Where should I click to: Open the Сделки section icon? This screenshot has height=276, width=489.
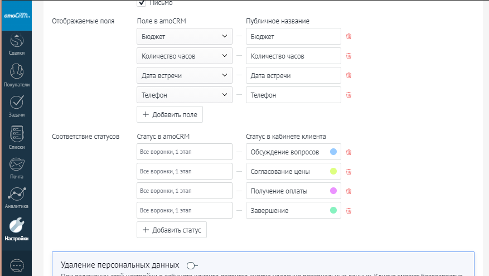17,42
